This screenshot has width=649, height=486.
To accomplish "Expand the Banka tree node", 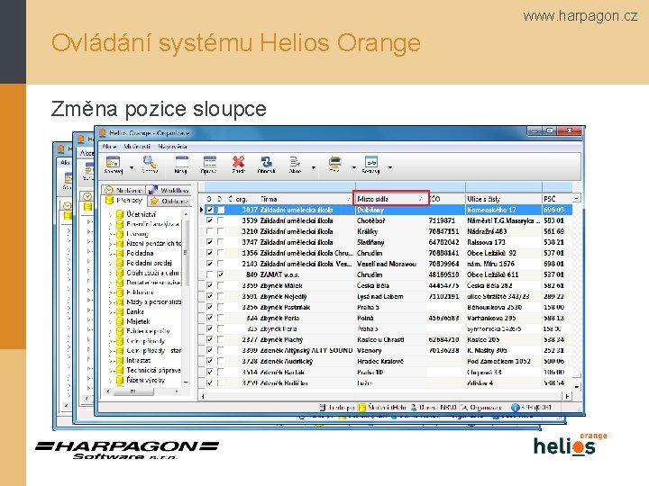I will (111, 312).
